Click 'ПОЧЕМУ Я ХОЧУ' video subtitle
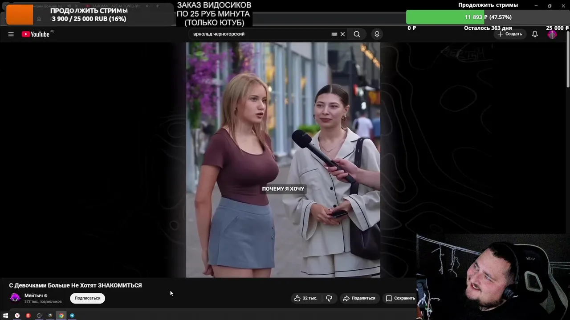This screenshot has height=320, width=570. [x=283, y=189]
